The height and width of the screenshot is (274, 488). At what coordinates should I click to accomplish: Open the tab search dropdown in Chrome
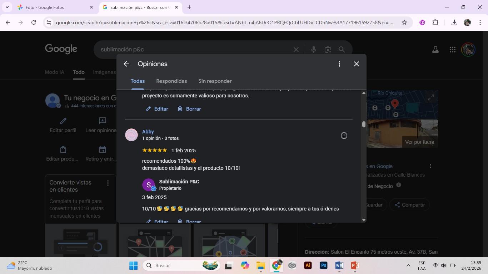pos(7,7)
